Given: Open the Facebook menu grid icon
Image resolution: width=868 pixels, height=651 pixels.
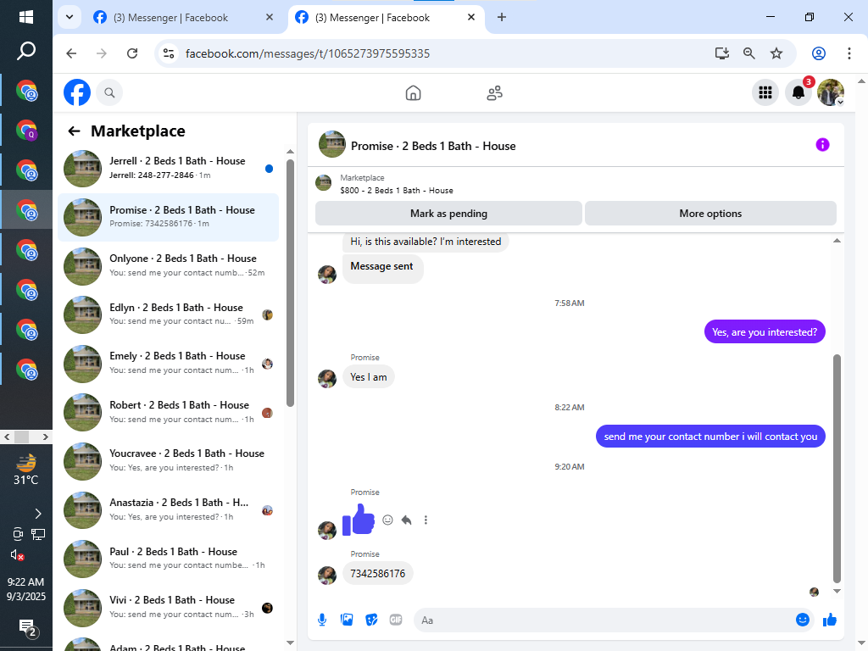Looking at the screenshot, I should (765, 92).
